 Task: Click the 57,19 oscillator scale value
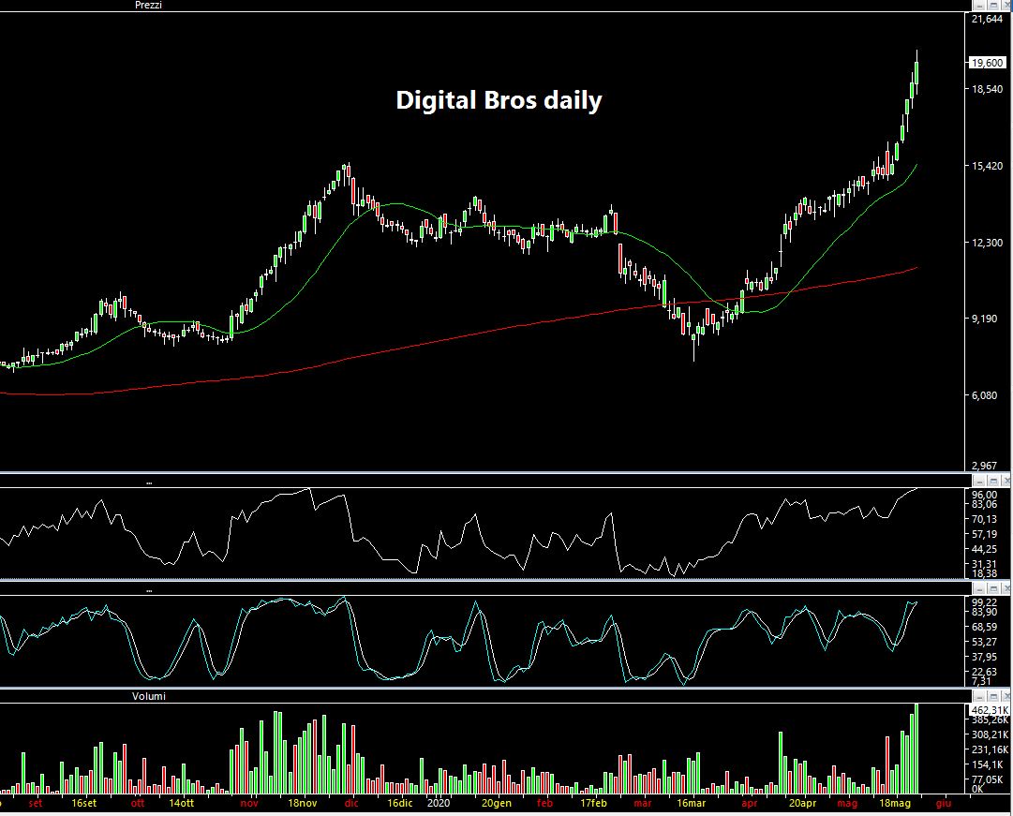coord(985,534)
